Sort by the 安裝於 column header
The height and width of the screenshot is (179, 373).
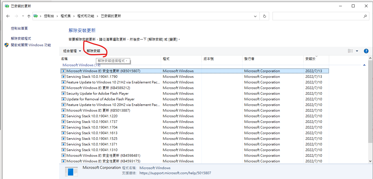click(316, 59)
